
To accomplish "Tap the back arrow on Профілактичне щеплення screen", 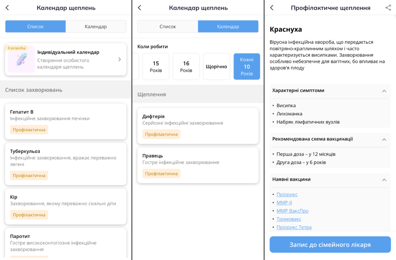I will pos(271,7).
